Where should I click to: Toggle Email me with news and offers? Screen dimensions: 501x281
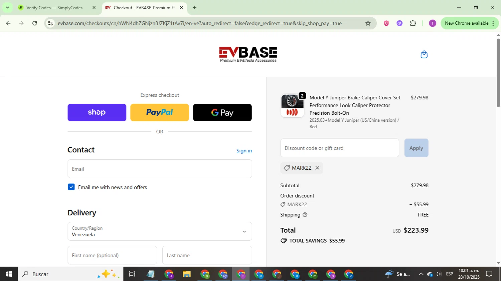71,187
